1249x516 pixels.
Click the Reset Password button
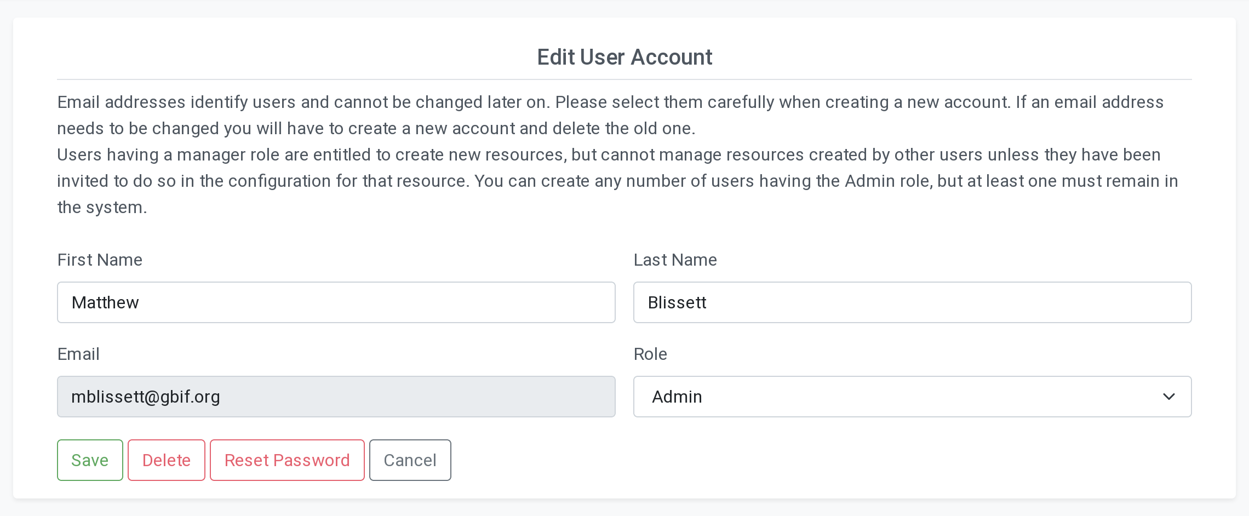(287, 460)
